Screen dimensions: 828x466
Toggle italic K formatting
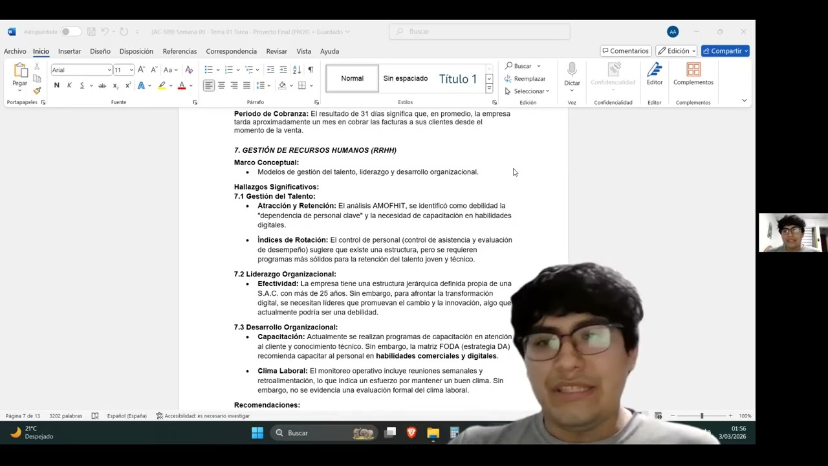tap(69, 85)
